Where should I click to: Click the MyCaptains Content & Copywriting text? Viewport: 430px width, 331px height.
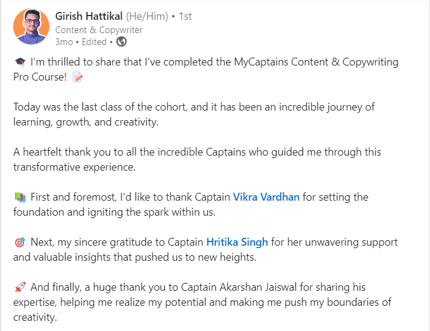pyautogui.click(x=316, y=62)
